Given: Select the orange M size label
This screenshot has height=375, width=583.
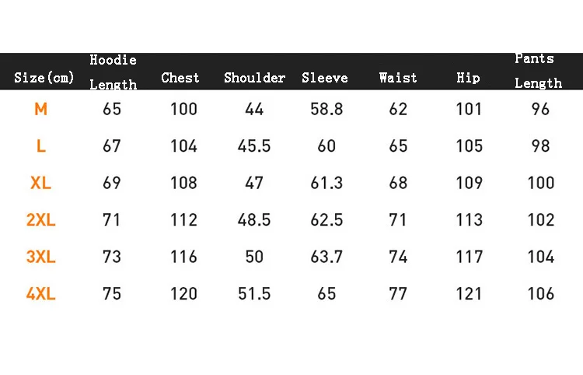Looking at the screenshot, I should click(x=40, y=110).
